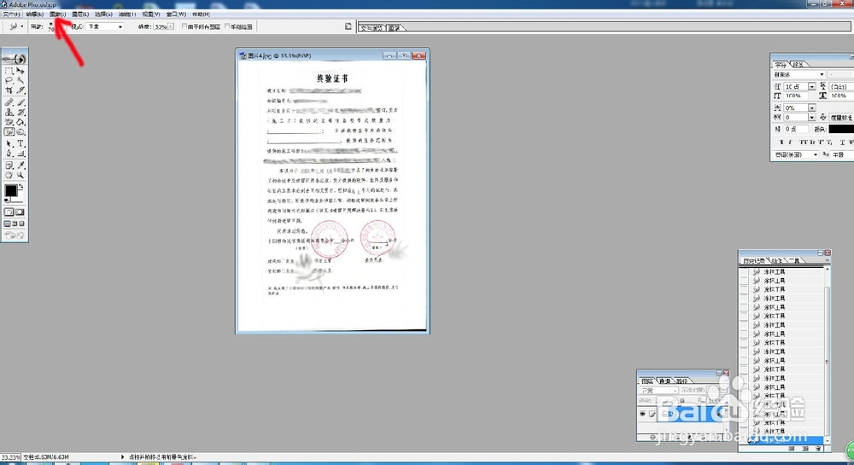854x465 pixels.
Task: Hide the layer via eye icon
Action: coord(643,415)
